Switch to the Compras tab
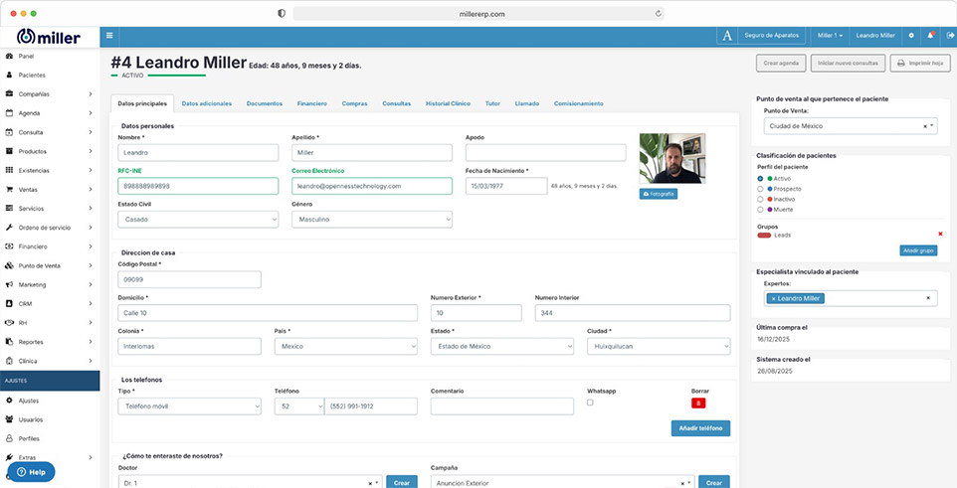This screenshot has height=488, width=957. coord(354,103)
